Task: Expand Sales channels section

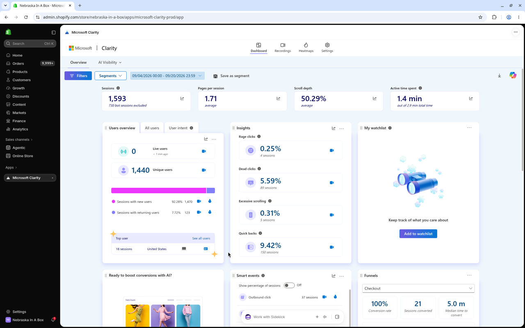Action: [x=19, y=140]
